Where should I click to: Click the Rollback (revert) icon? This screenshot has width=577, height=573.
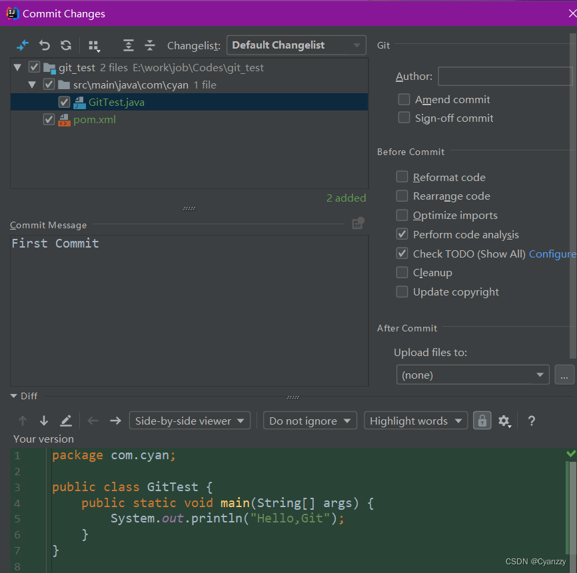[x=45, y=45]
